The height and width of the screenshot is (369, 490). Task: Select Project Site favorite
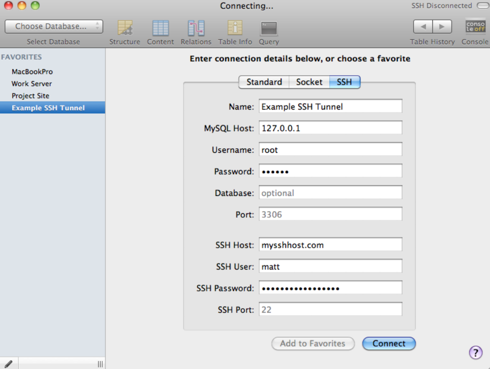click(52, 96)
